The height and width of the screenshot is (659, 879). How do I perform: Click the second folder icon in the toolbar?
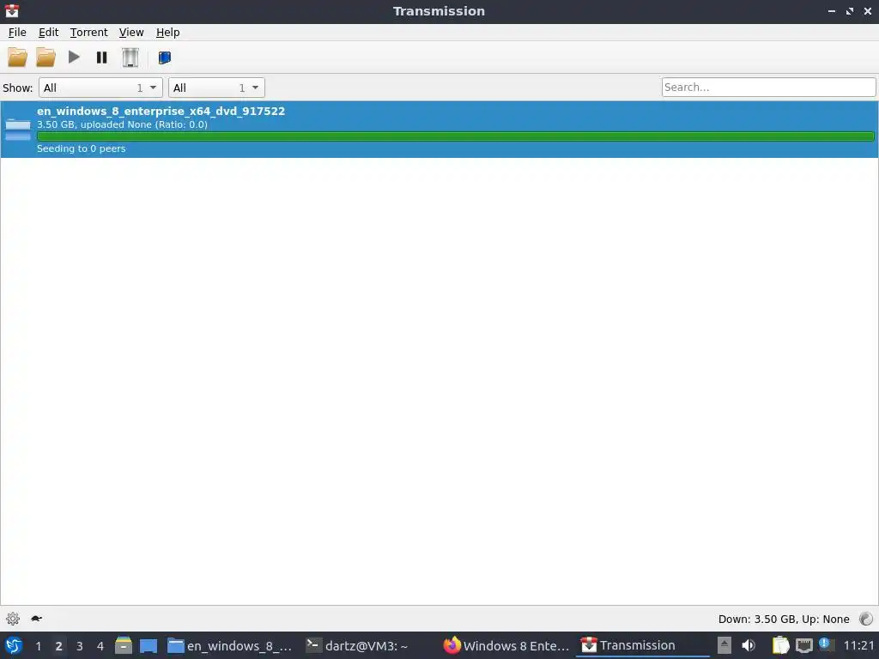point(45,57)
